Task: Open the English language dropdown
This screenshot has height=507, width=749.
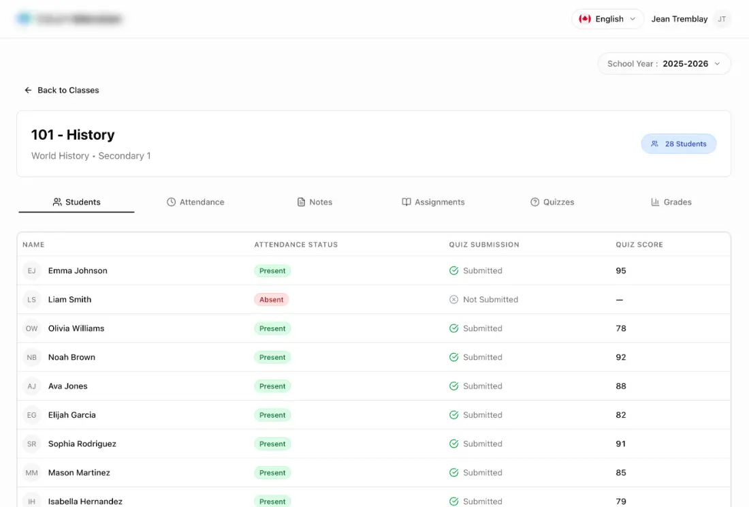Action: click(x=607, y=19)
